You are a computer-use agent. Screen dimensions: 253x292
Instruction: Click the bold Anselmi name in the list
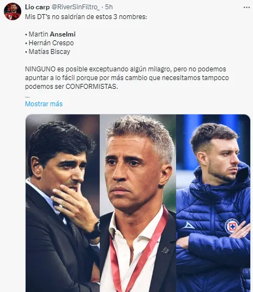point(63,34)
